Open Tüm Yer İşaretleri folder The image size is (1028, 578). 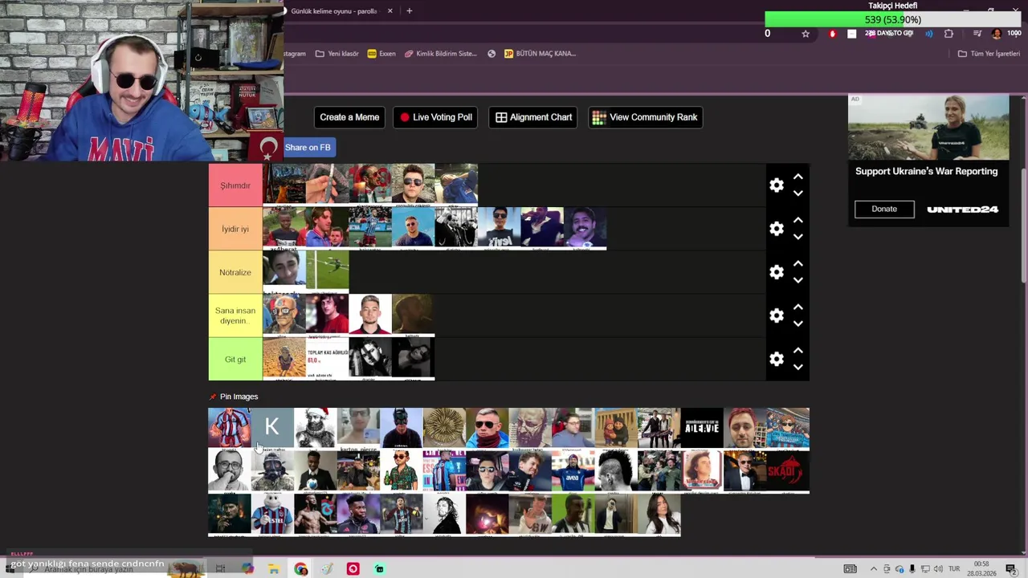(989, 54)
